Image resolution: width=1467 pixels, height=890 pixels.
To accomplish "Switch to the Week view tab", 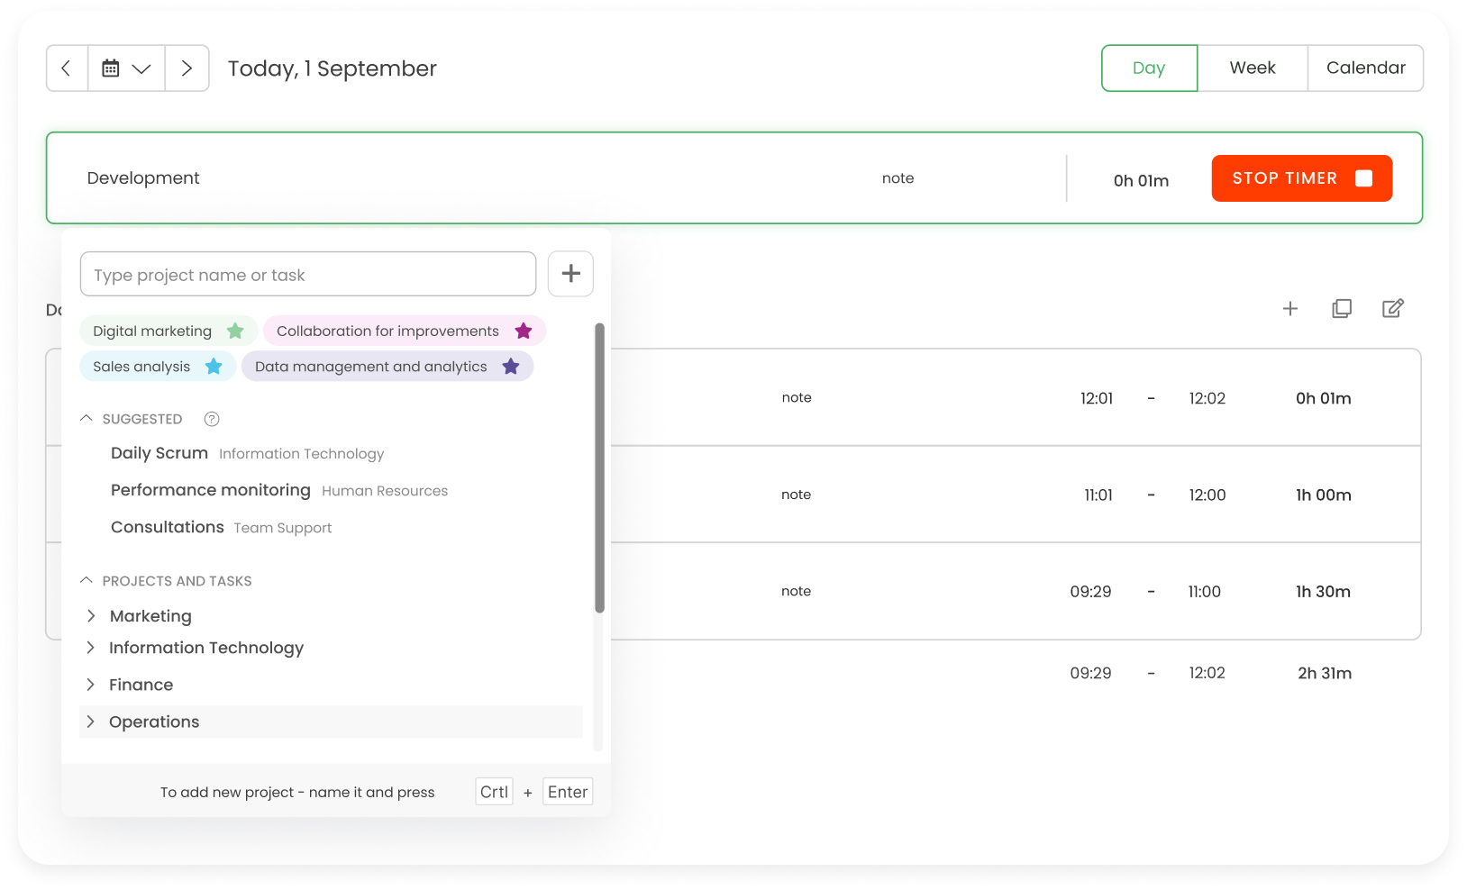I will tap(1253, 68).
